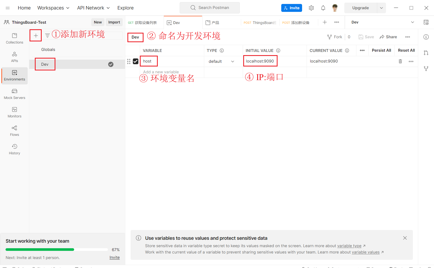This screenshot has width=434, height=268.
Task: Open History in the sidebar
Action: [x=15, y=150]
